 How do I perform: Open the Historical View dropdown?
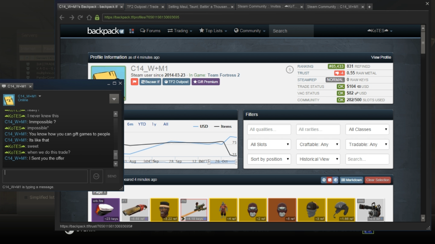[x=318, y=159]
